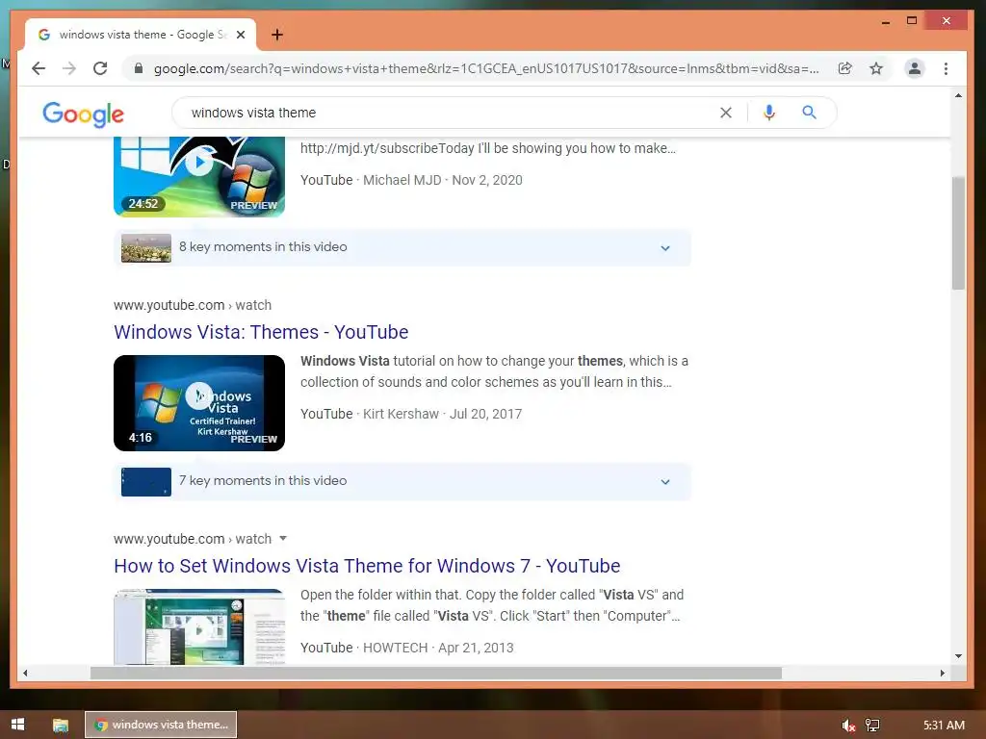
Task: Click the Windows Vista tutorial description snippet
Action: coord(494,371)
